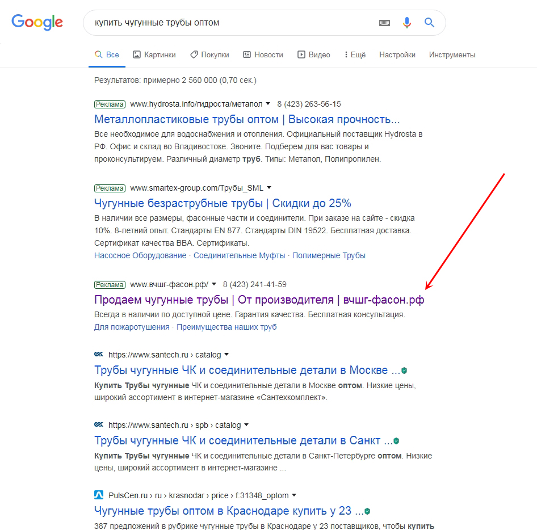Open Трубы чугунные ЧК в Москве result
The height and width of the screenshot is (530, 537).
click(247, 370)
